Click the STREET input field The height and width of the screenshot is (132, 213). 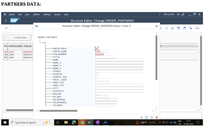coord(119,71)
